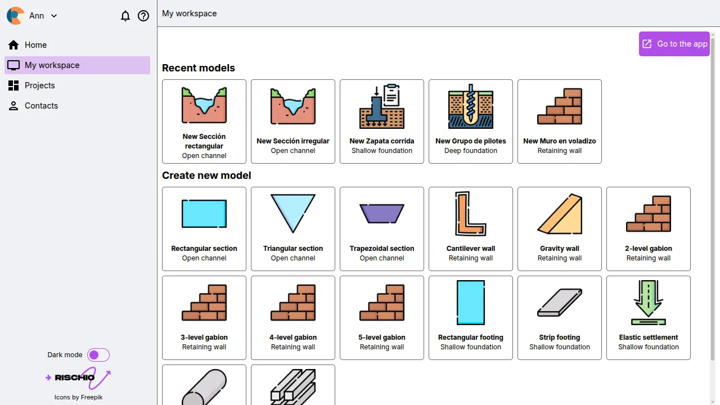
Task: Create a Cantilever wall model
Action: 471,229
